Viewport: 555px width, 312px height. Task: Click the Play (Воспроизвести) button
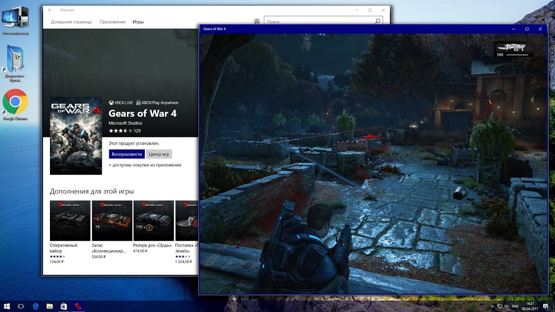tap(127, 154)
